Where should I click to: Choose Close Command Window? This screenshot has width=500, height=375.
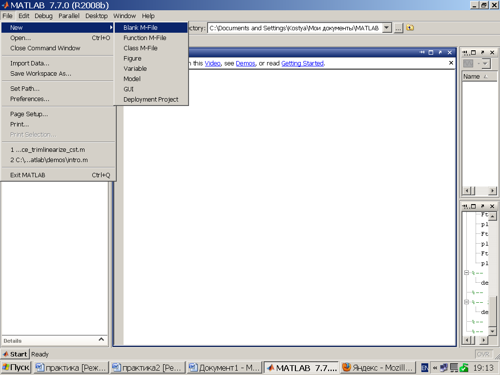pyautogui.click(x=58, y=48)
